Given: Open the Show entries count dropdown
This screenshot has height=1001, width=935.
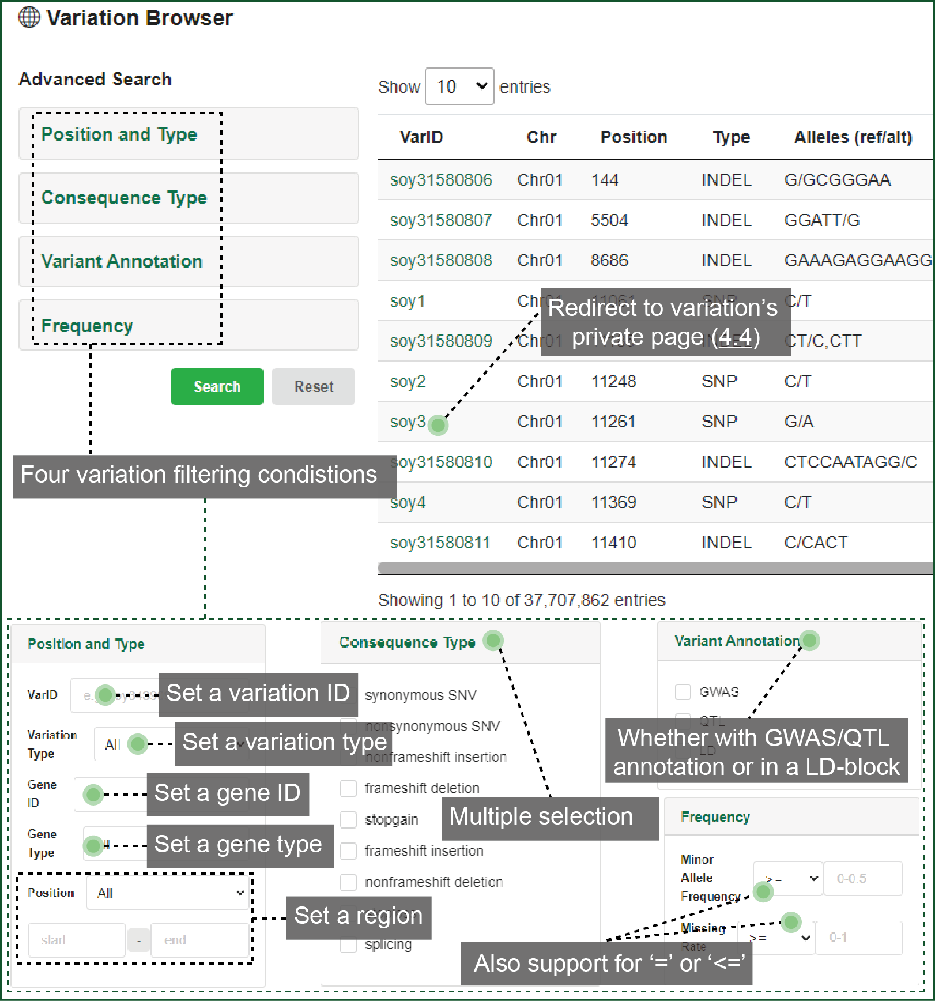Looking at the screenshot, I should coord(459,86).
